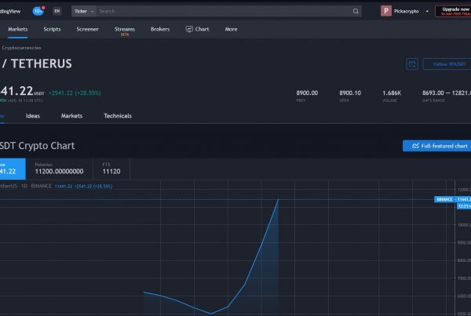
Task: Select the Binance exchange price tab
Action: (x=13, y=169)
